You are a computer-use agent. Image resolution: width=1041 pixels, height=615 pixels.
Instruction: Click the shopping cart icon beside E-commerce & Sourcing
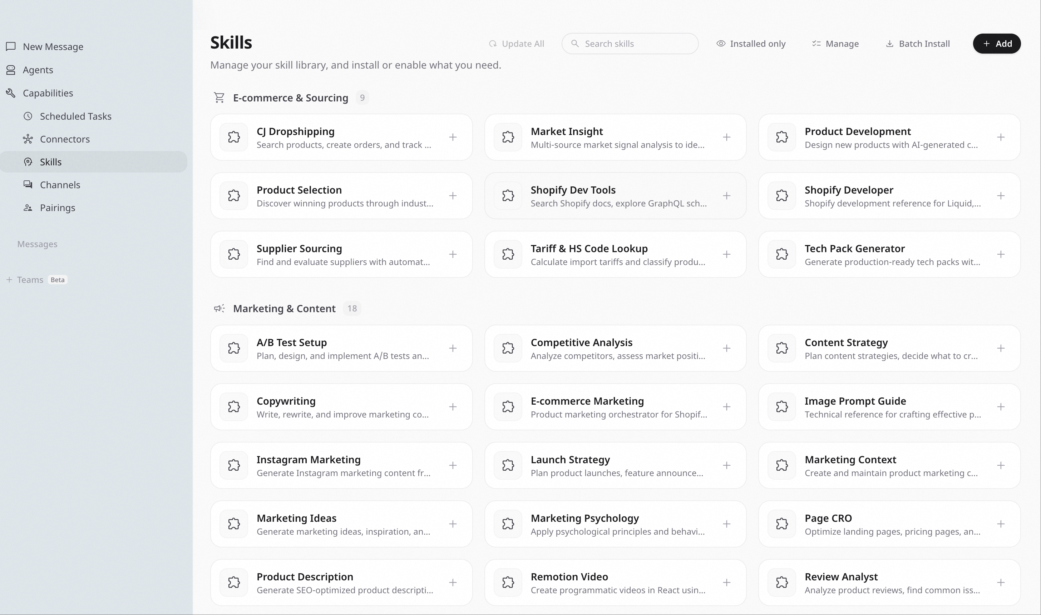pos(219,98)
